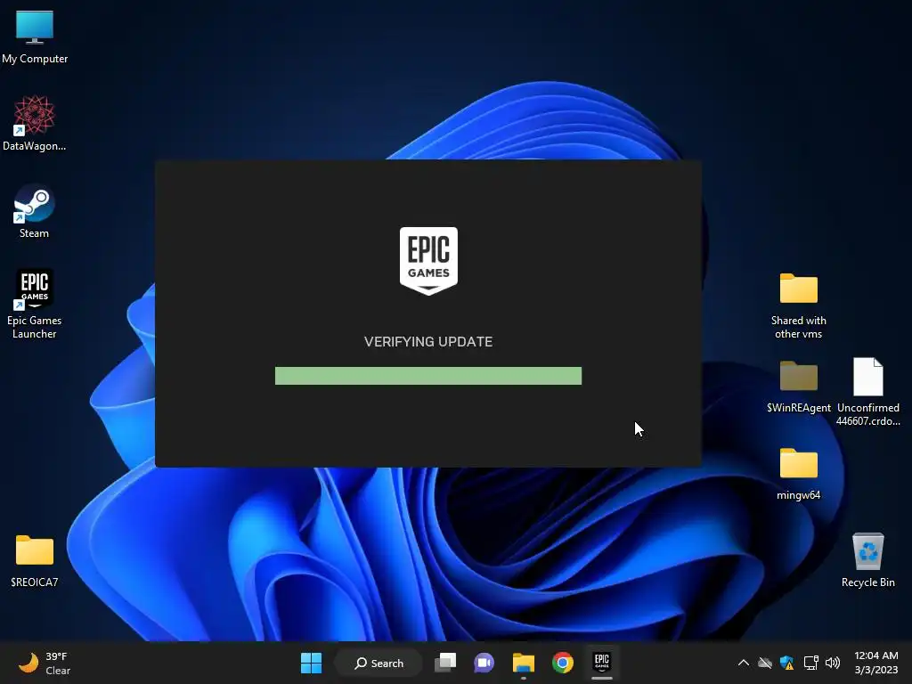
Task: Select the Epic Games Launcher desktop shortcut
Action: [35, 304]
